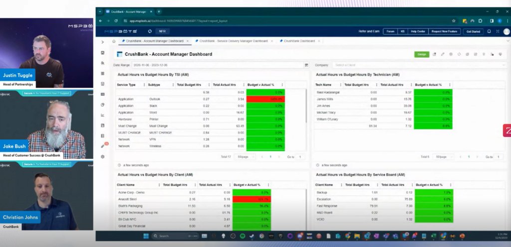Click the red Anacott Steel percentage cell
The height and width of the screenshot is (247, 511).
[252, 199]
